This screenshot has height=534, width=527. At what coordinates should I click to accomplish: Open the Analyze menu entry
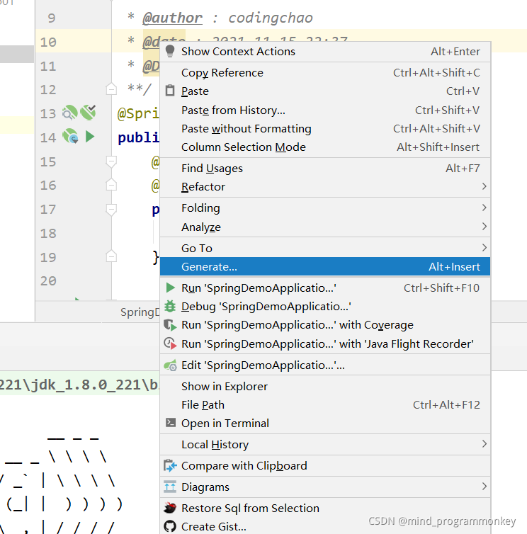tap(325, 227)
